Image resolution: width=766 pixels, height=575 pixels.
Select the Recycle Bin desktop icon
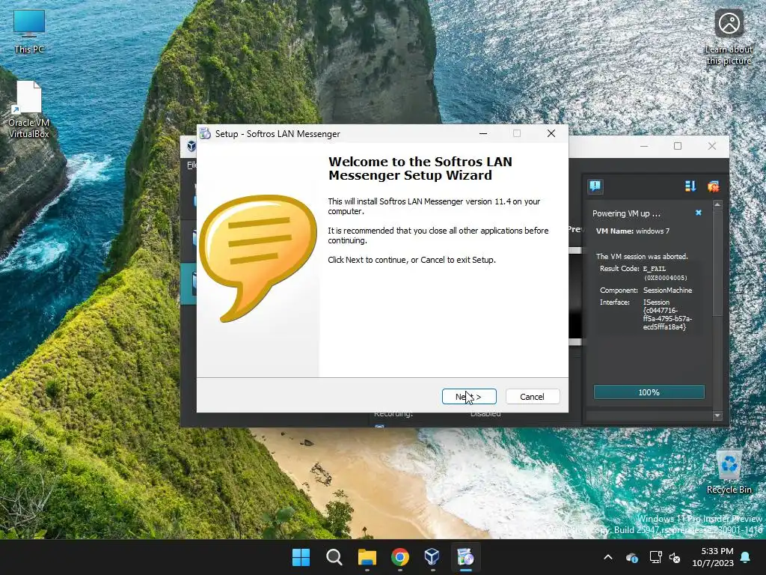729,472
